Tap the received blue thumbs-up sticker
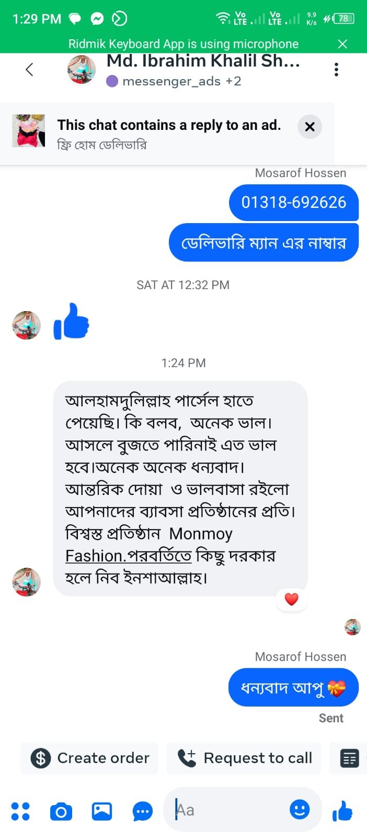This screenshot has height=838, width=367. coord(72,322)
